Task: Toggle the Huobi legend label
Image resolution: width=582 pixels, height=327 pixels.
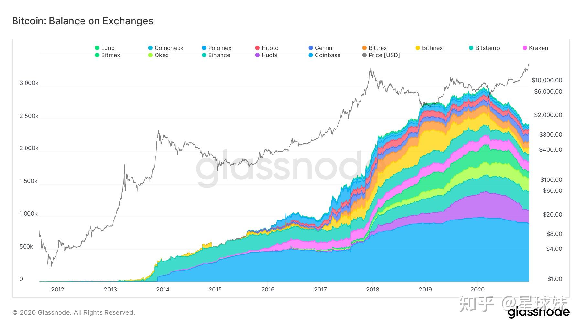Action: click(269, 55)
